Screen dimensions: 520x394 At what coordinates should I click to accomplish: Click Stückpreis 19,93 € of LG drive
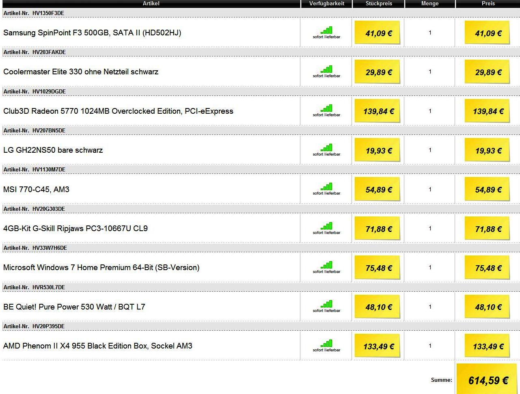tap(378, 150)
